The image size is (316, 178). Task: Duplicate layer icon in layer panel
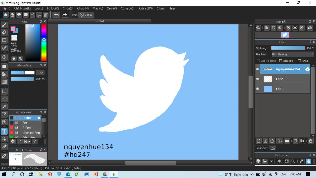pos(295,141)
